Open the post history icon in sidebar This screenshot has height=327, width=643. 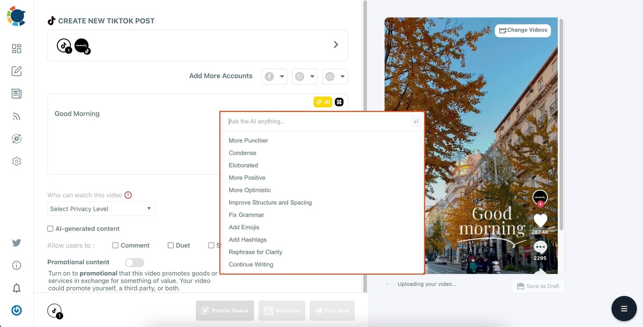16,138
